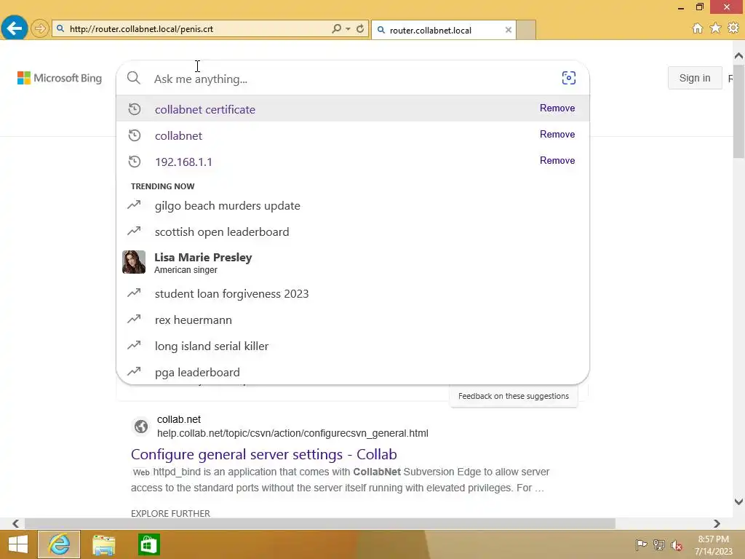The image size is (745, 559).
Task: Click the horizontal scrollbar thumb
Action: (x=320, y=523)
